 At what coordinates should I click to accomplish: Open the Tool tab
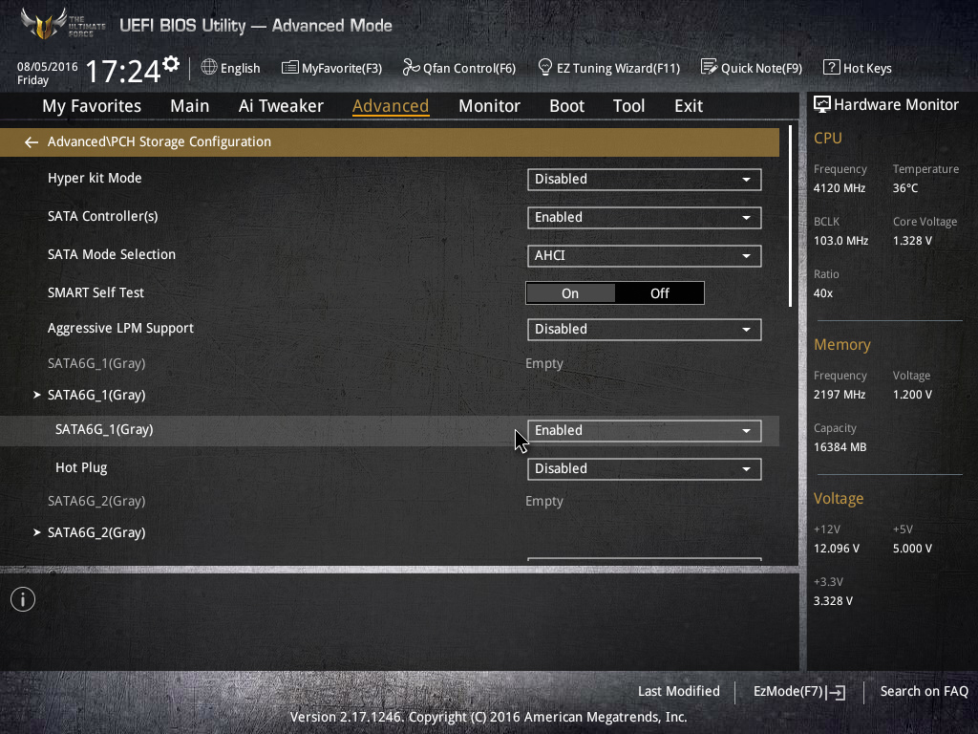pyautogui.click(x=628, y=106)
